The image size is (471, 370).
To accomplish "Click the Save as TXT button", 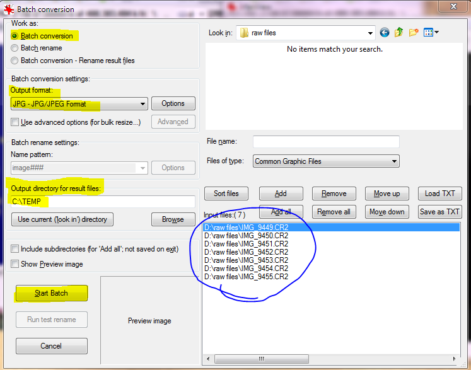I will [x=439, y=212].
